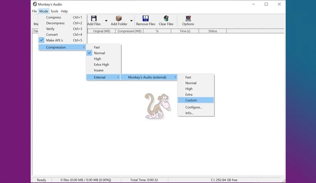
Task: Maximize the Monkey's Audio window
Action: pos(266,4)
